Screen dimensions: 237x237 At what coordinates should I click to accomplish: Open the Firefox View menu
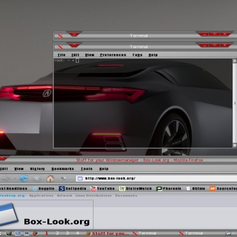pos(19,169)
